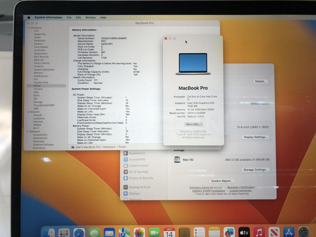Open Siri & Spotlight settings
The height and width of the screenshot is (237, 316).
126,172
